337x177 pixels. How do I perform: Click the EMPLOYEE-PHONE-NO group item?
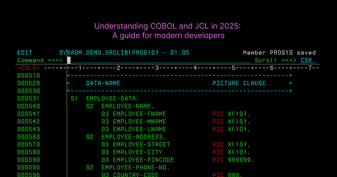tap(136, 167)
